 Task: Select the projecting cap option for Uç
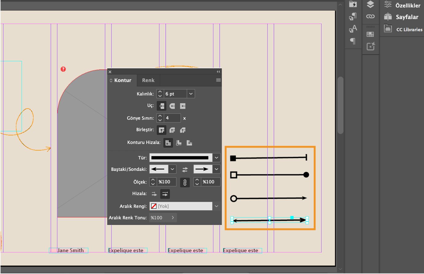coord(183,106)
